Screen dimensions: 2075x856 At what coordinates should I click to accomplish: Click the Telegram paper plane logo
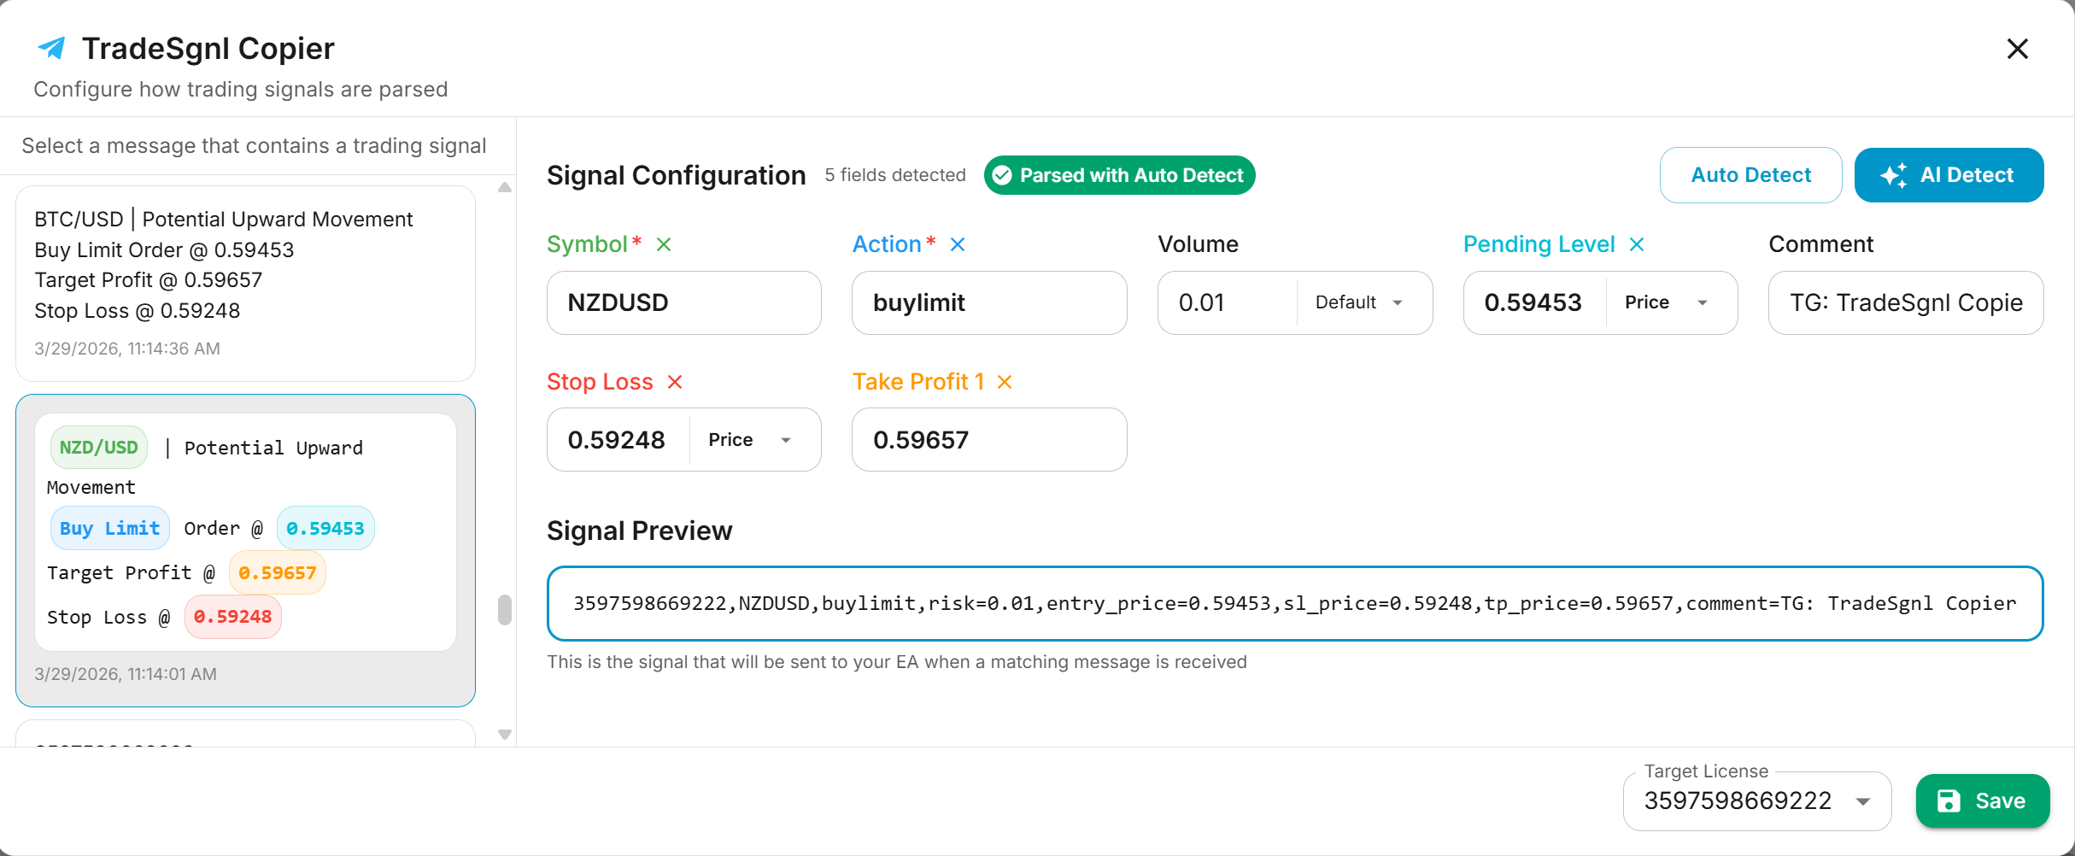[52, 48]
